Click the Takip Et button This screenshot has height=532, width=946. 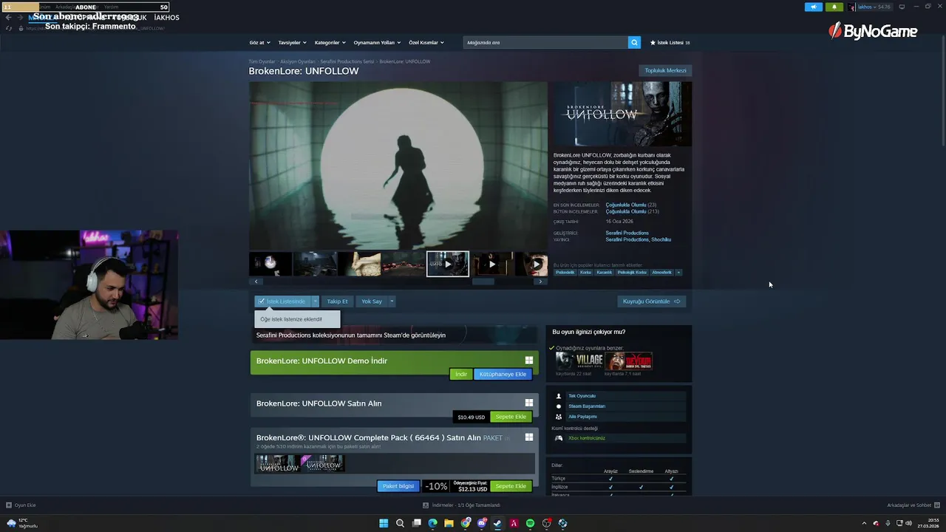337,301
